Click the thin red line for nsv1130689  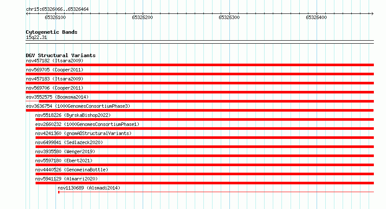coord(216,192)
